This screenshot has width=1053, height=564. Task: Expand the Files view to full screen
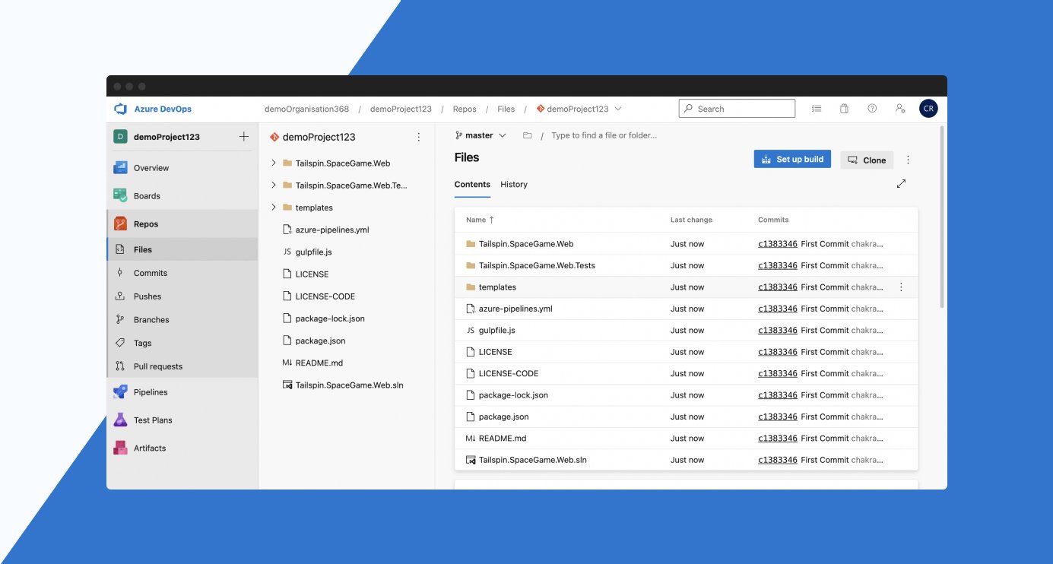click(x=902, y=183)
